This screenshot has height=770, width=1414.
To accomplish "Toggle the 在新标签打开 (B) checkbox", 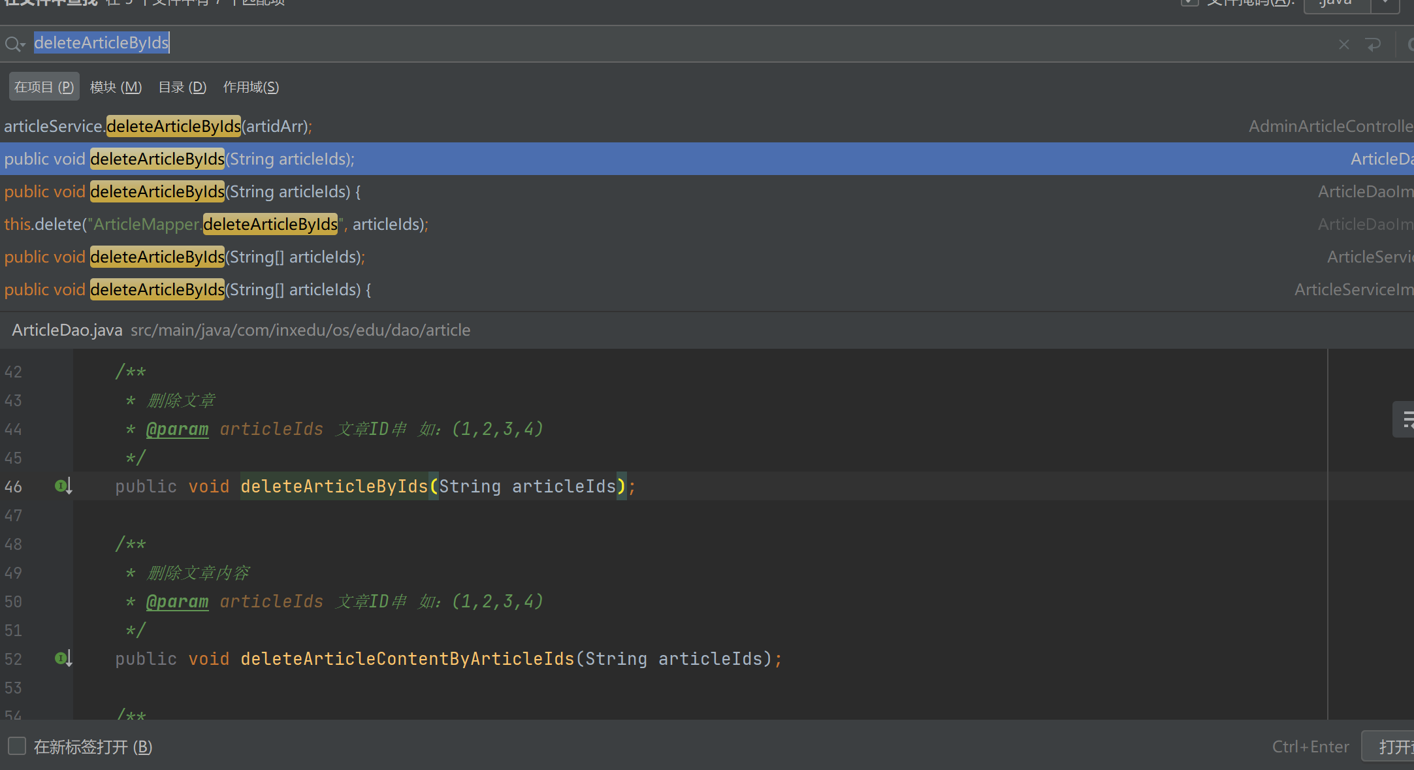I will point(17,746).
